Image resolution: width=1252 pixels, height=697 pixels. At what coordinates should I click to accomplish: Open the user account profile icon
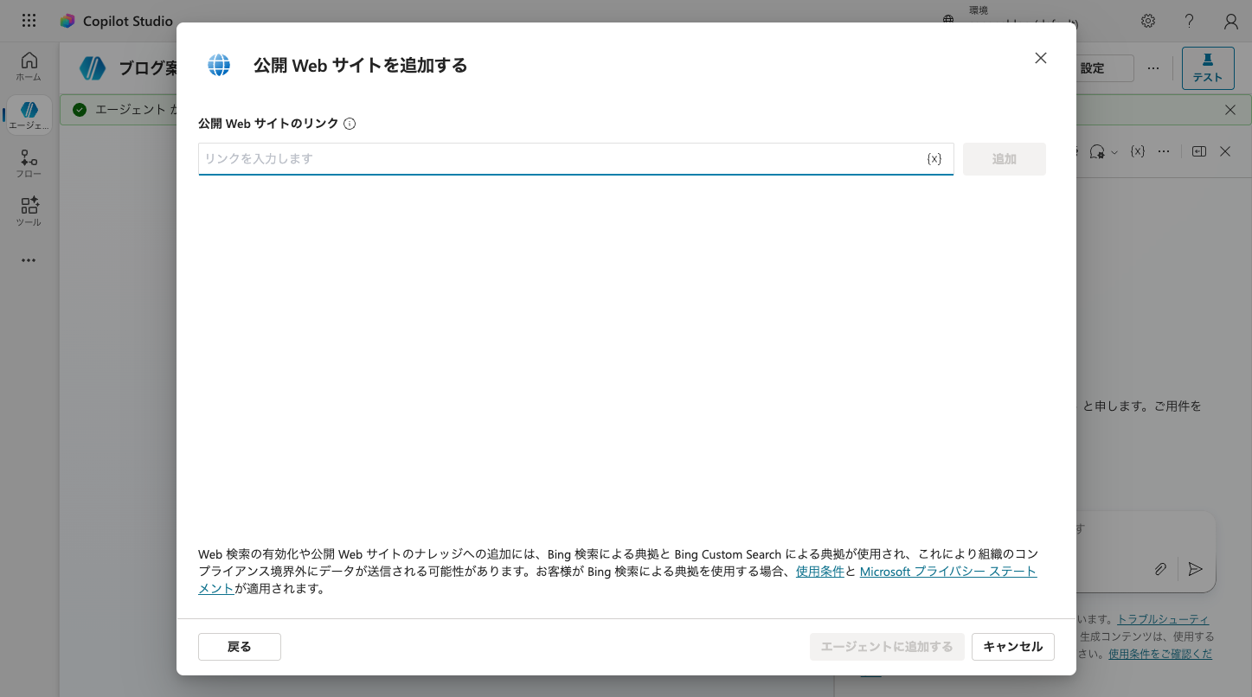pos(1230,22)
